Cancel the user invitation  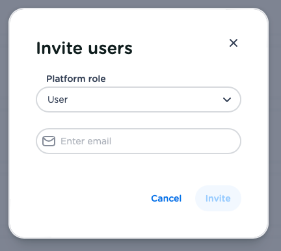(x=167, y=198)
